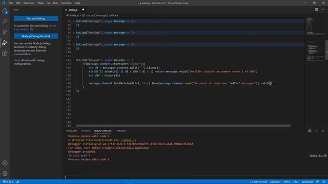The width and height of the screenshot is (328, 184).
Task: Open the nodejs.org inspector docs link
Action: point(120,148)
